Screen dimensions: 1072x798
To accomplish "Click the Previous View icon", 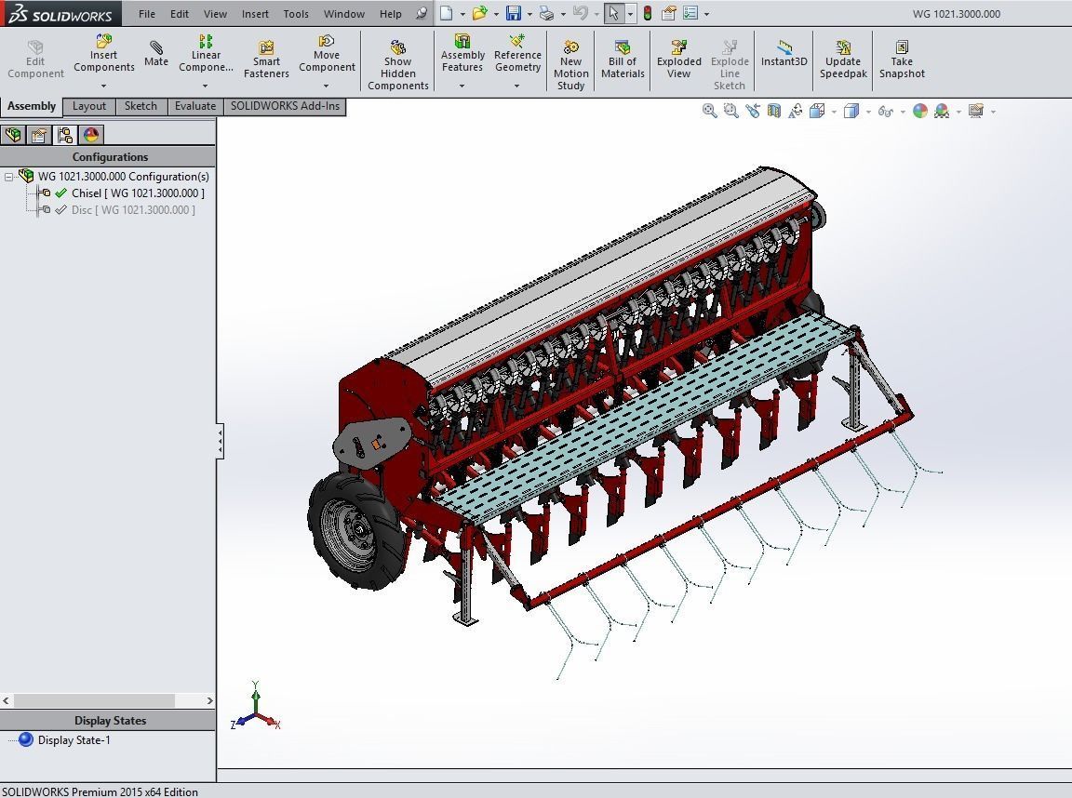I will point(753,111).
